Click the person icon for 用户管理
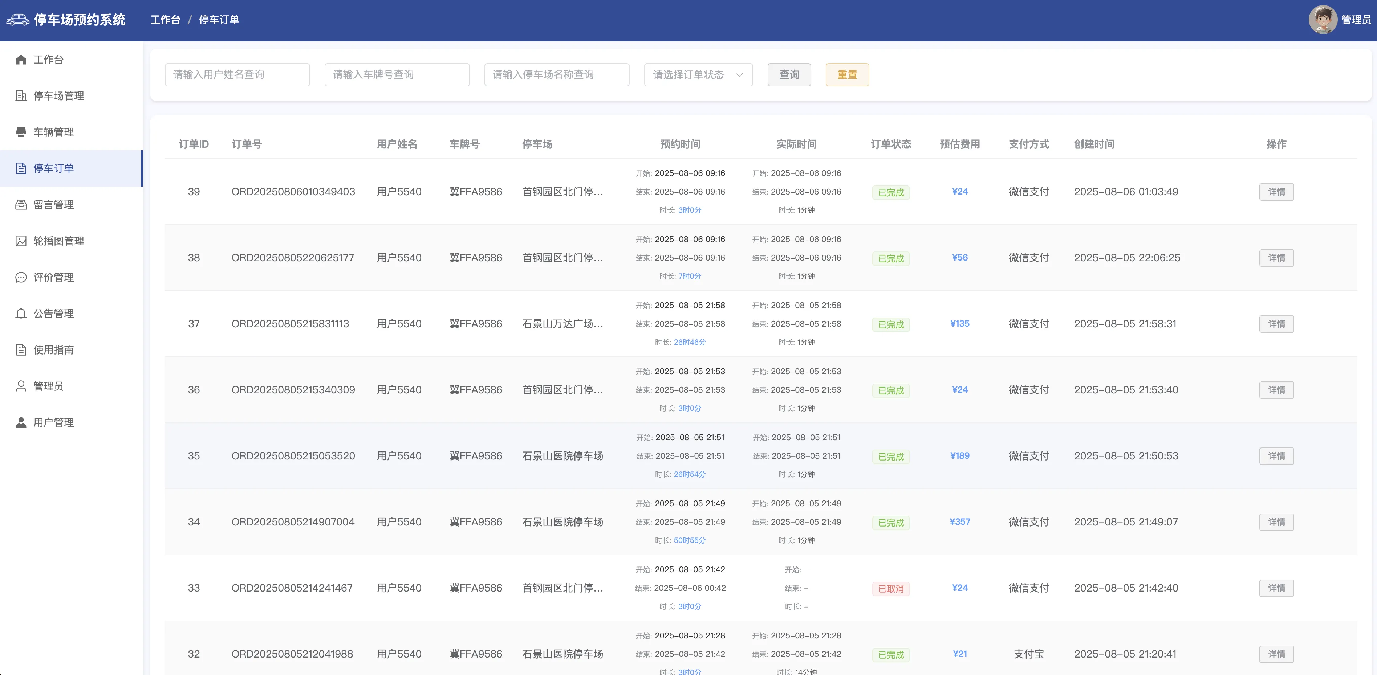 point(21,422)
